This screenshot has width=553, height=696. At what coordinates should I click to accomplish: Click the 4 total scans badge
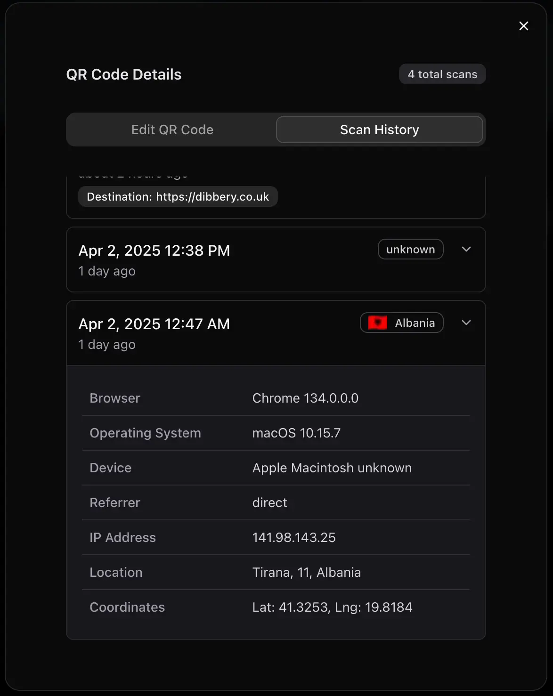[442, 74]
